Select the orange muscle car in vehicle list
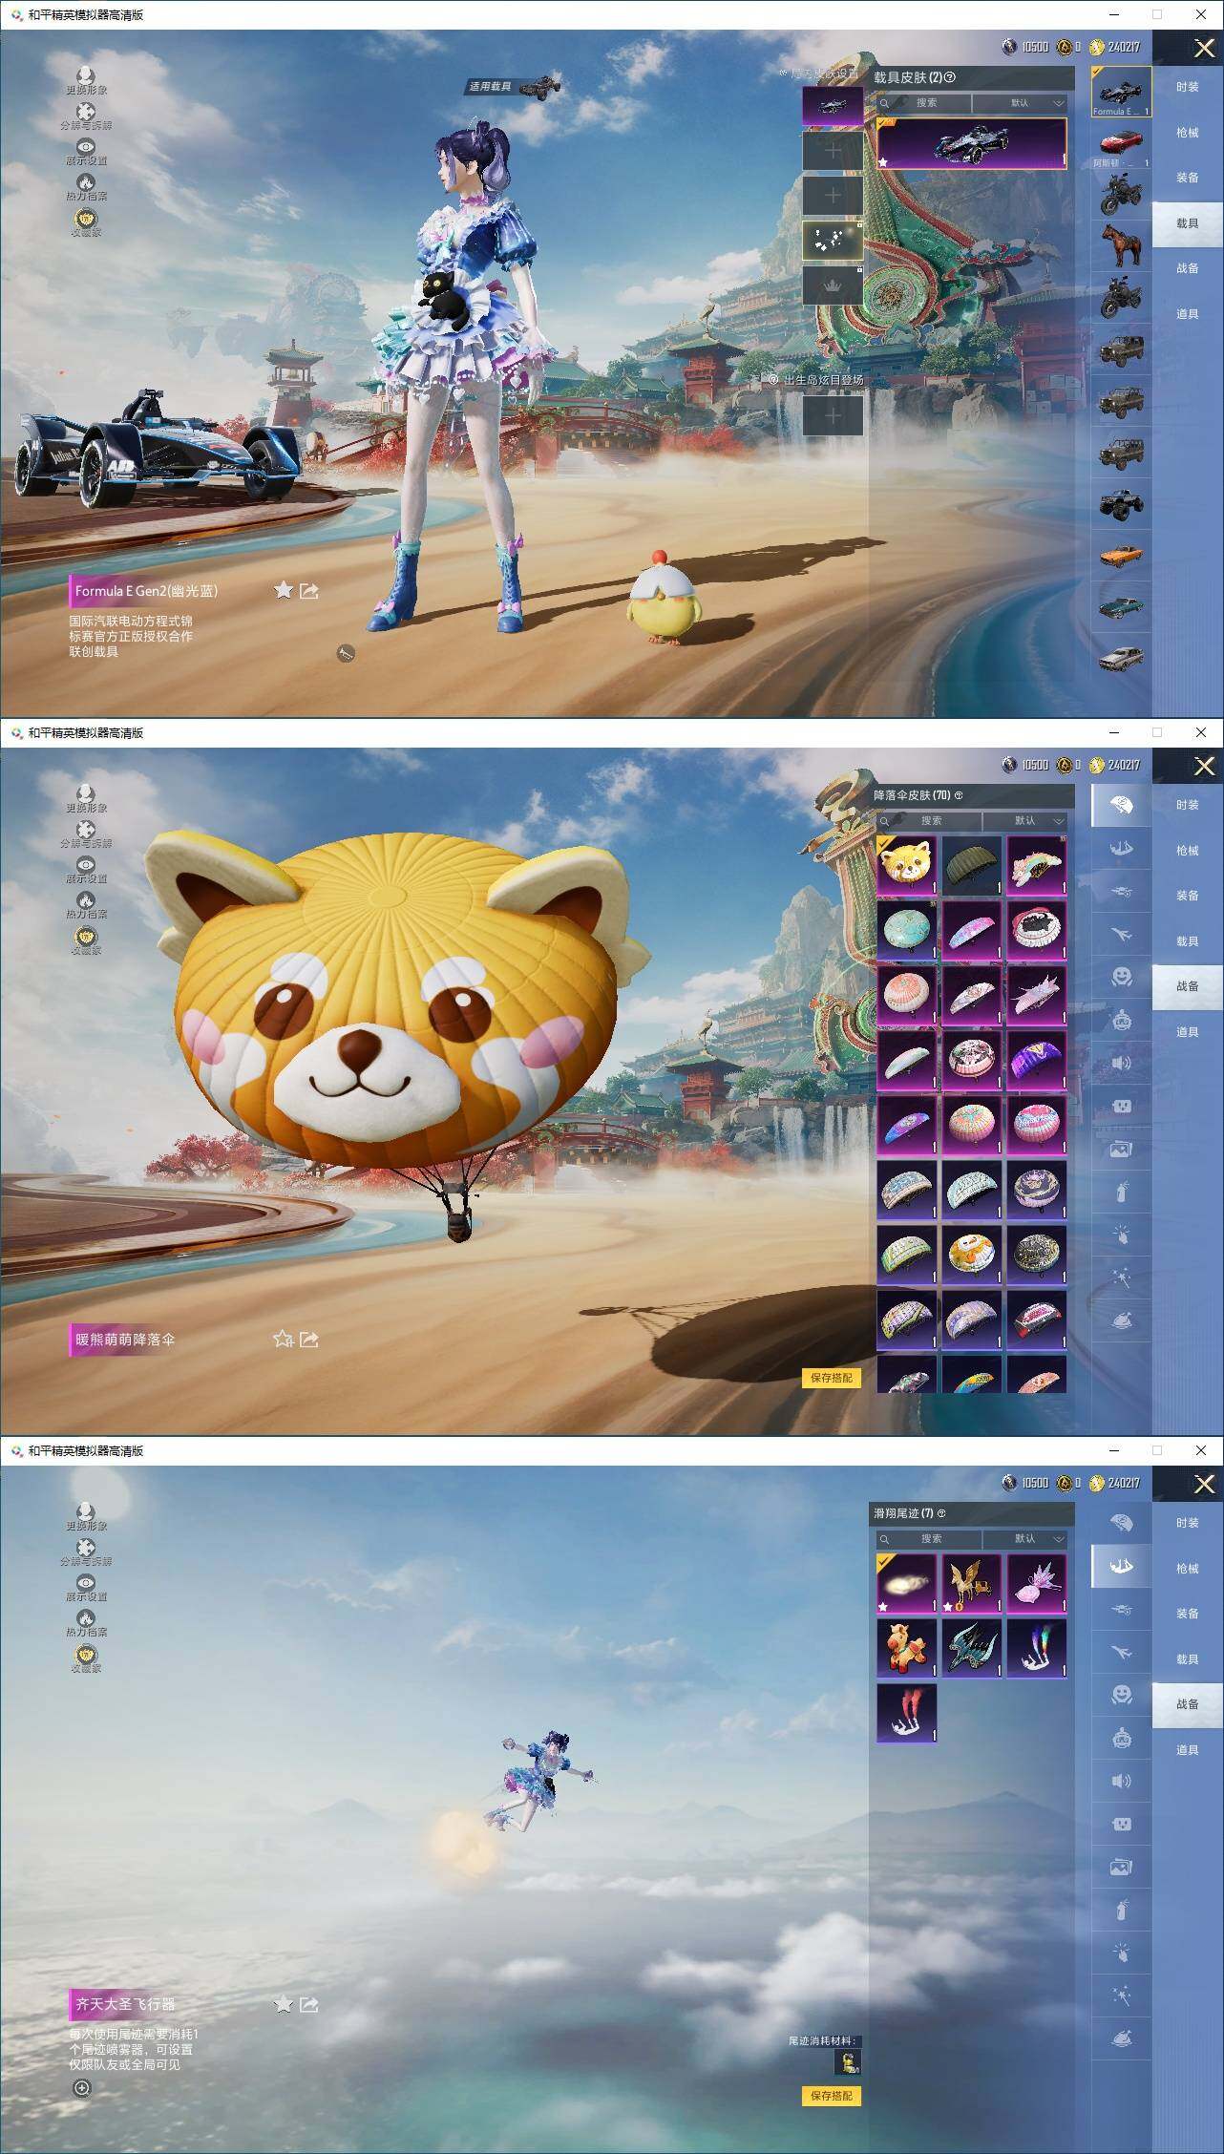 pyautogui.click(x=1121, y=555)
